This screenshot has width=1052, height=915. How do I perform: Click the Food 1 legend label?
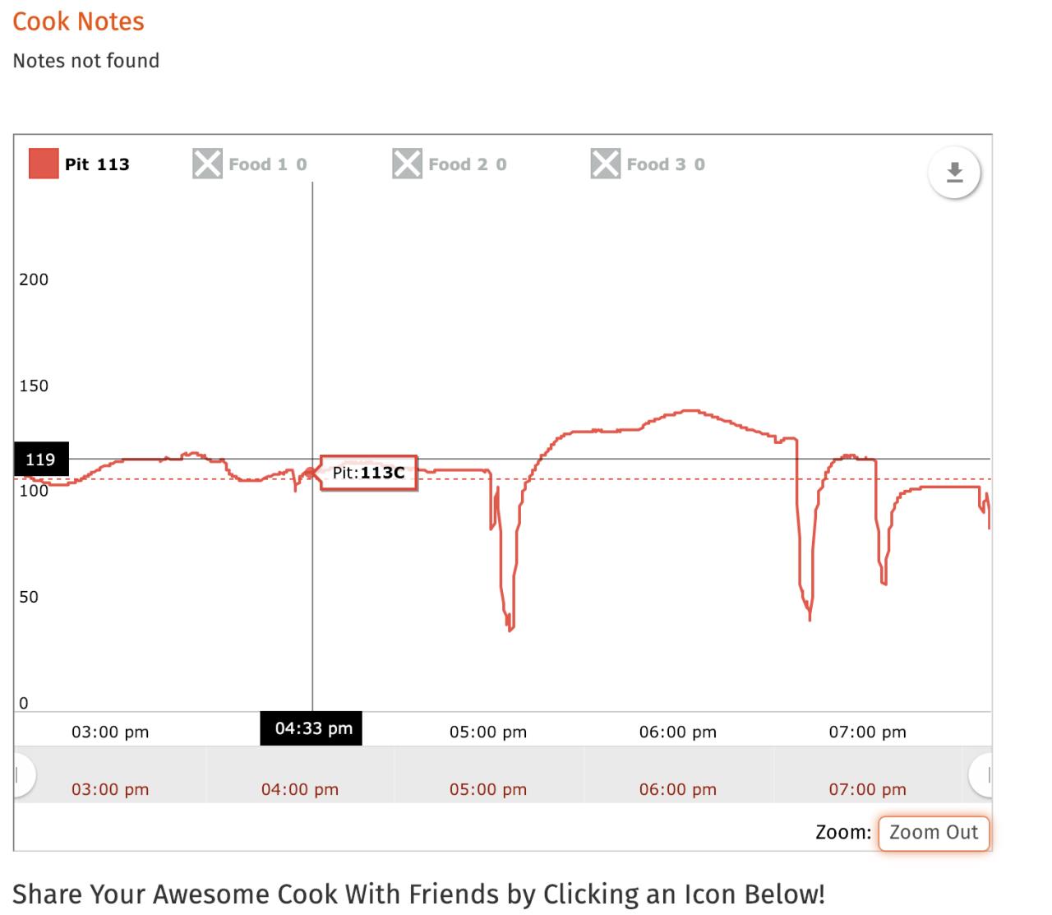point(268,164)
